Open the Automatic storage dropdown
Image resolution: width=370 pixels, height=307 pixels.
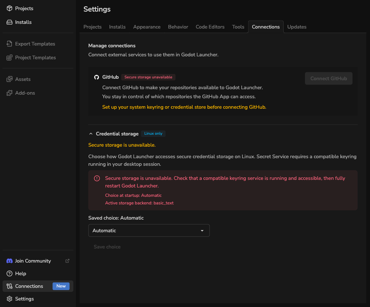(x=149, y=230)
